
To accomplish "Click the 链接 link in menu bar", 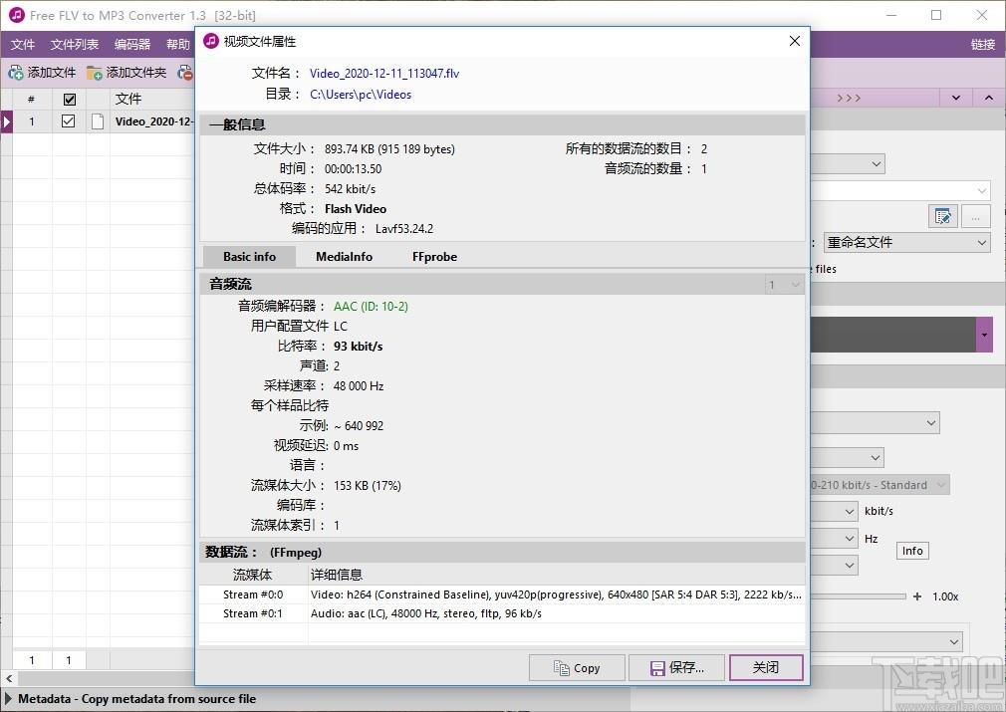I will 982,44.
